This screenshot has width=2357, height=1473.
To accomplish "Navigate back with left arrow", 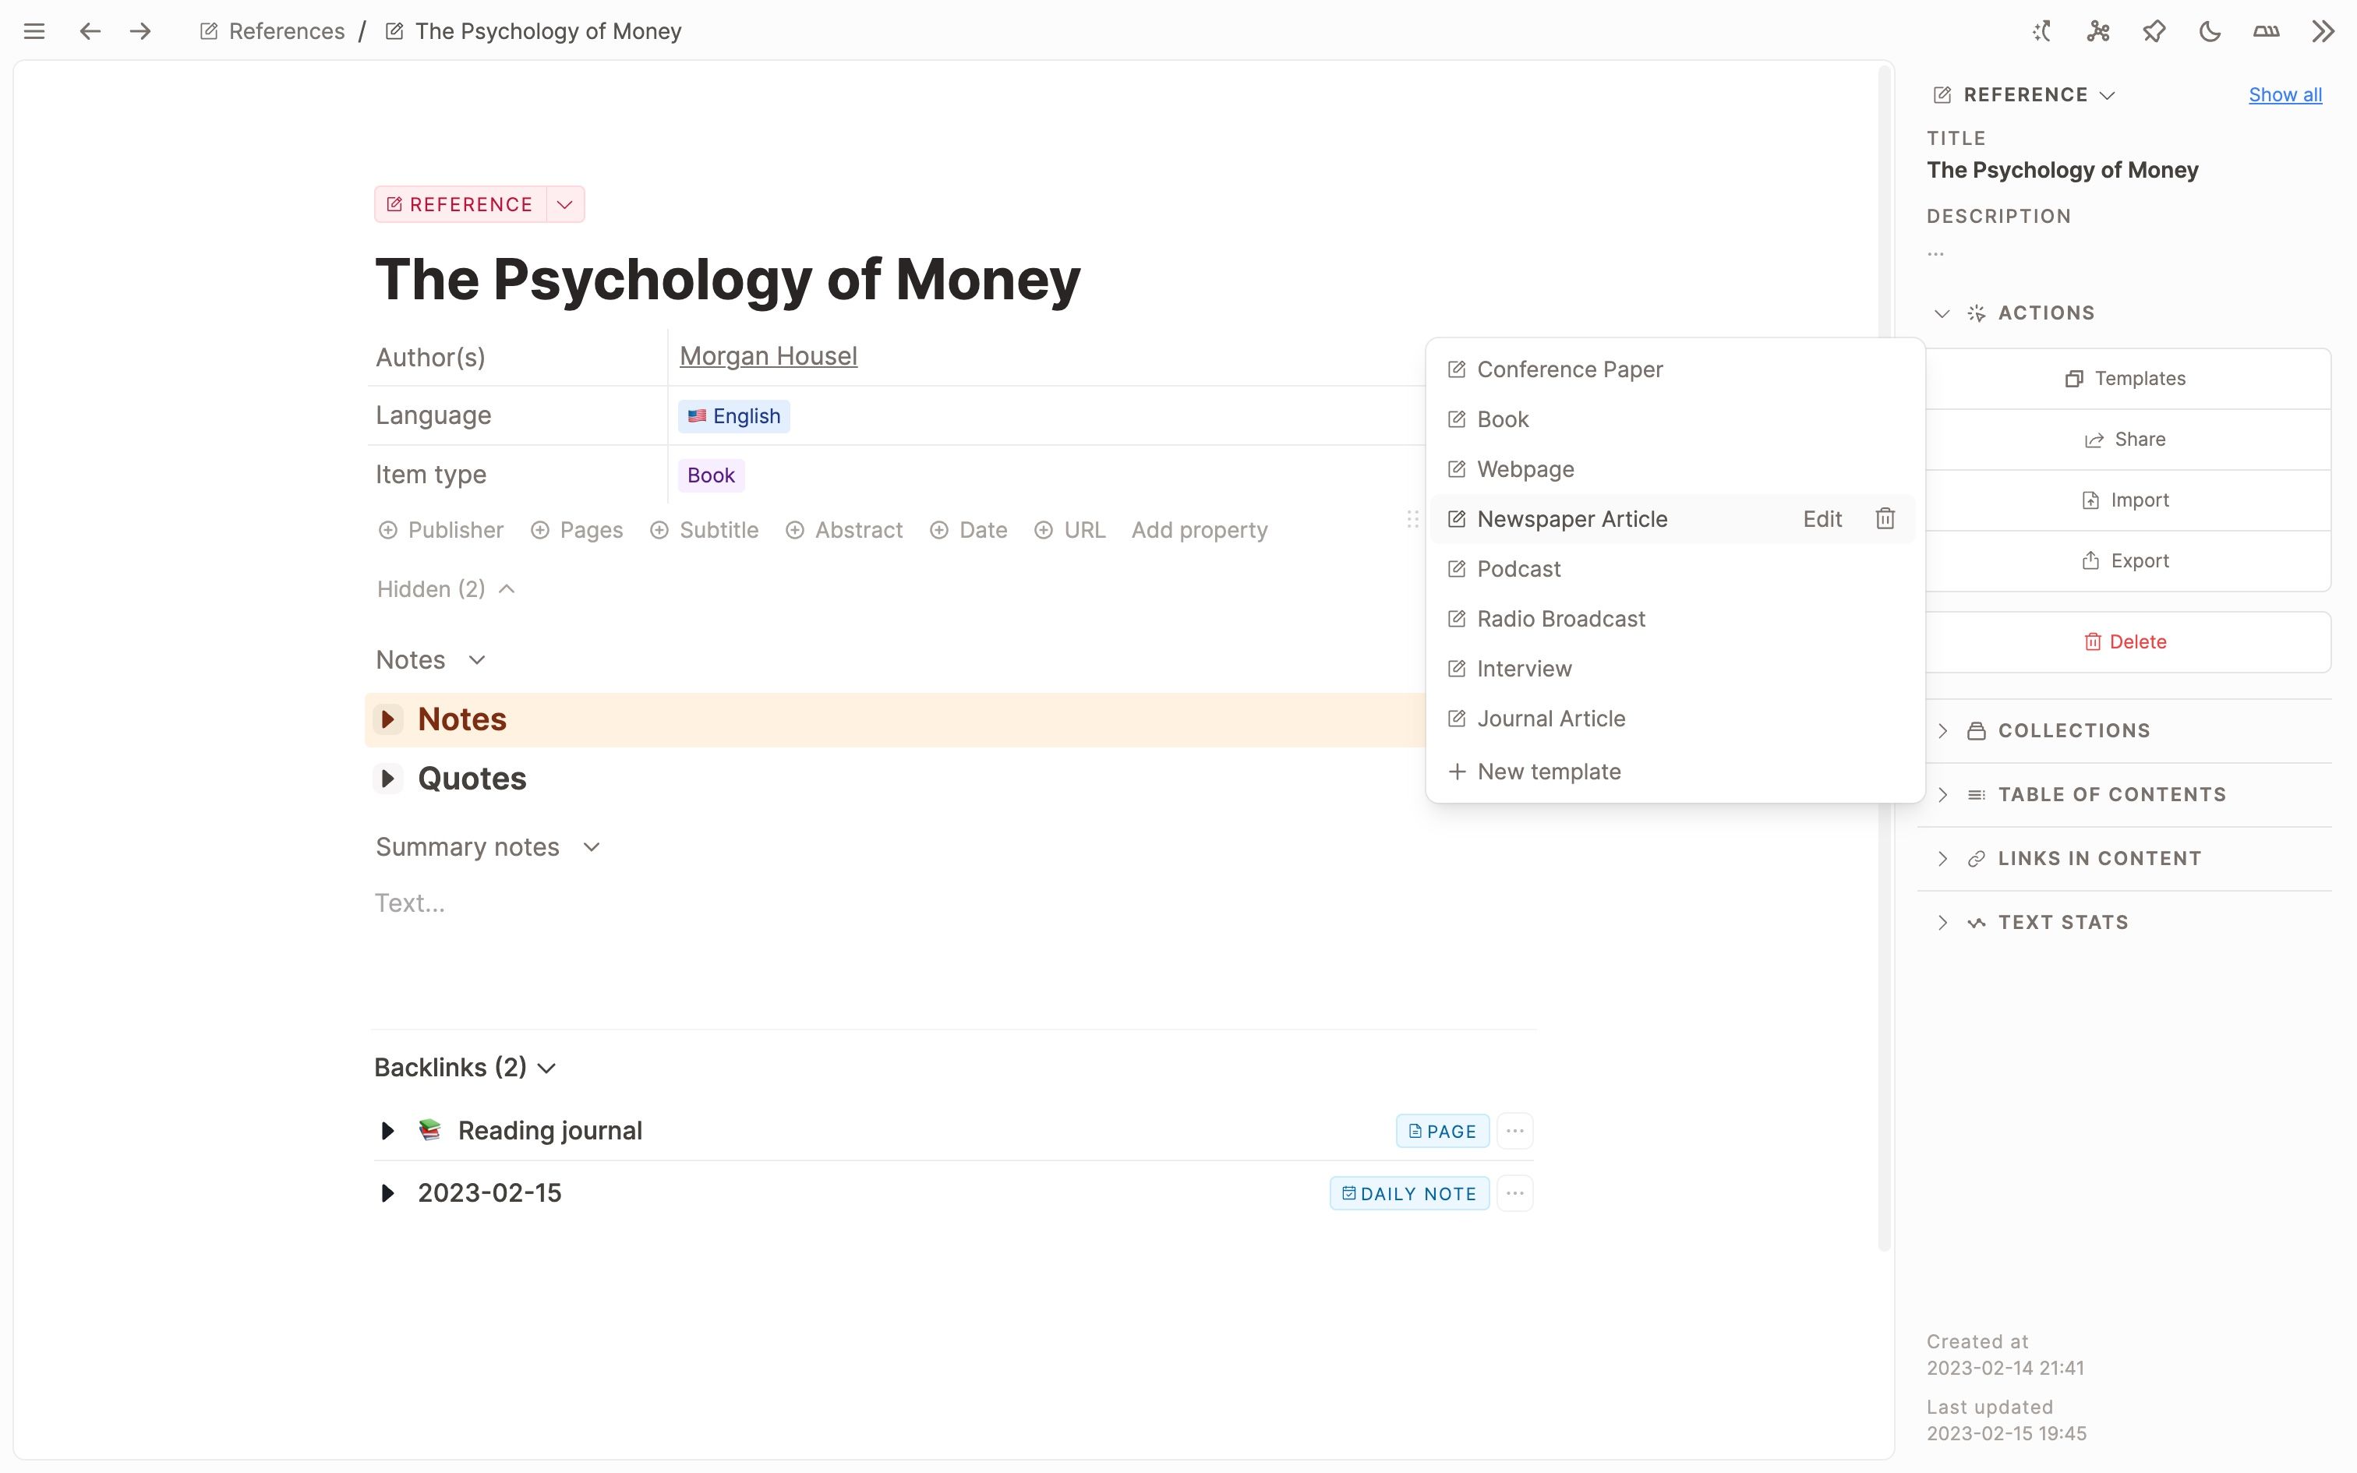I will click(90, 31).
